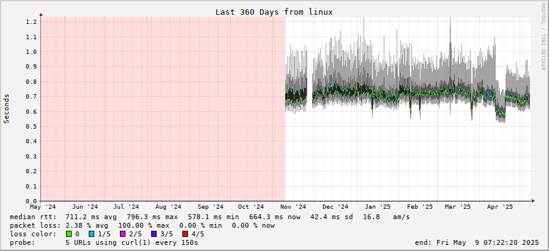
Task: Click the 1.0 y-axis tick value
Action: (31, 51)
